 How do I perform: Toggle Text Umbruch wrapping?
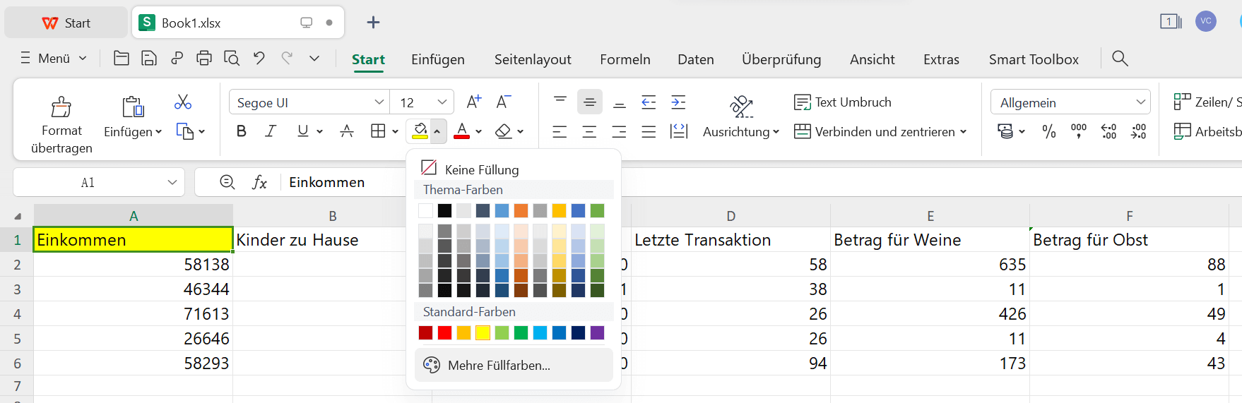coord(843,102)
